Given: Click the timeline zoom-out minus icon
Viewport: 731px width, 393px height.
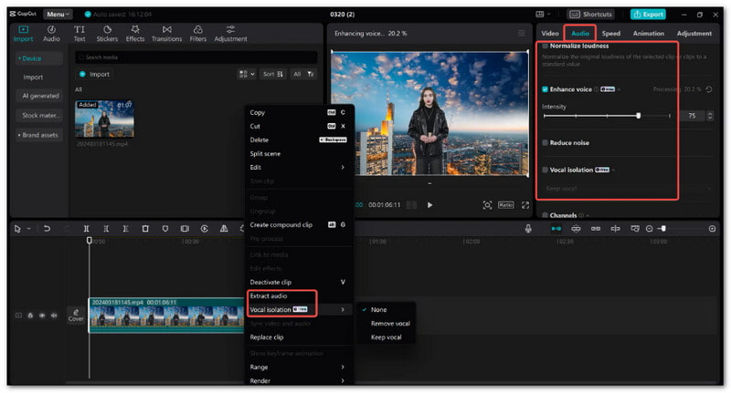Looking at the screenshot, I should (650, 228).
